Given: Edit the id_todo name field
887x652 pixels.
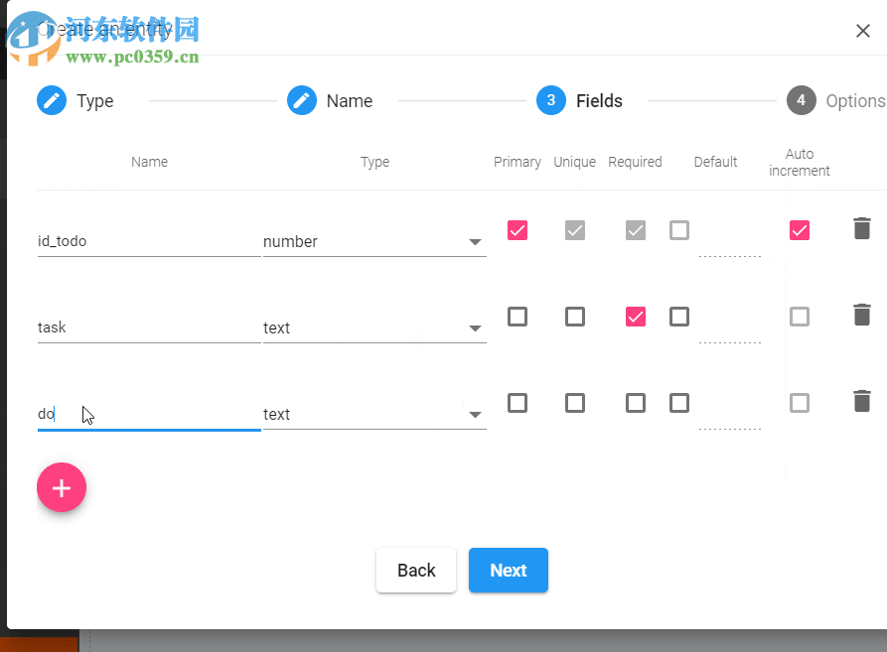Looking at the screenshot, I should point(149,242).
